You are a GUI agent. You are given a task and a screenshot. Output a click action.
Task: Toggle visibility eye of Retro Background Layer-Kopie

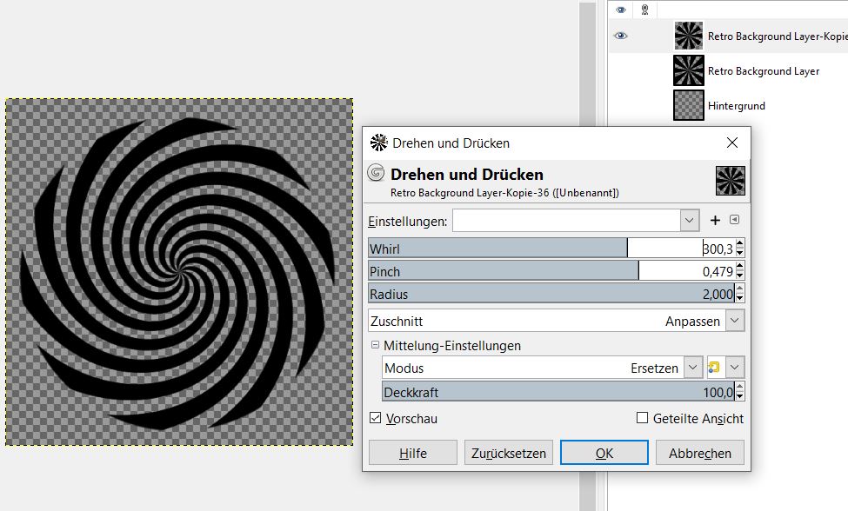(x=620, y=36)
